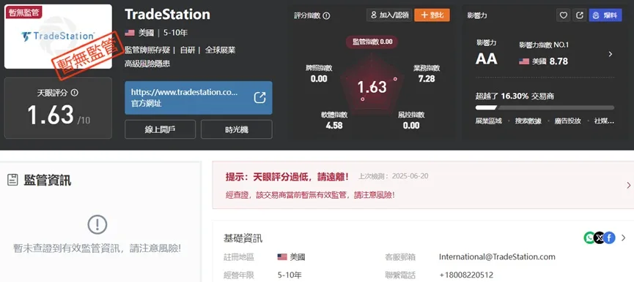Click the share export icon
634x282 pixels.
[x=580, y=15]
